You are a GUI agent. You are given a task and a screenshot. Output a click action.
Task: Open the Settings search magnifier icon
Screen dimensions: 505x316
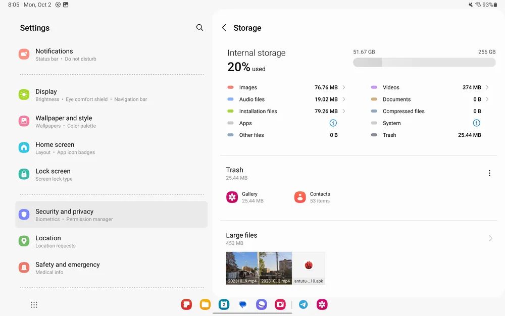pyautogui.click(x=199, y=28)
